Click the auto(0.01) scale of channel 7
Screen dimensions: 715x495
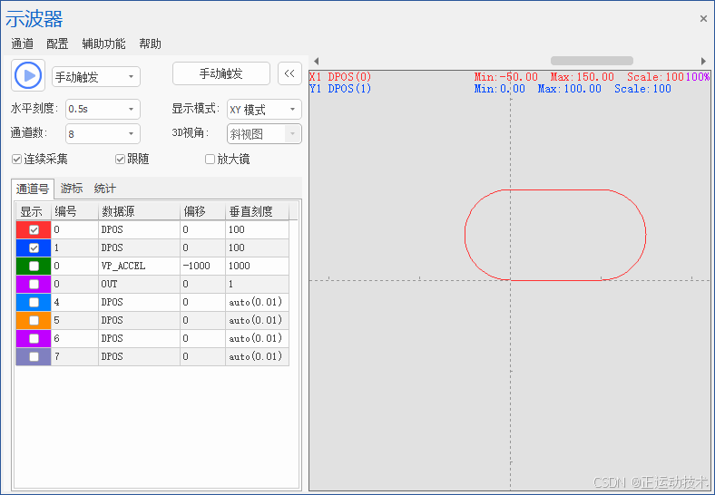(x=257, y=356)
